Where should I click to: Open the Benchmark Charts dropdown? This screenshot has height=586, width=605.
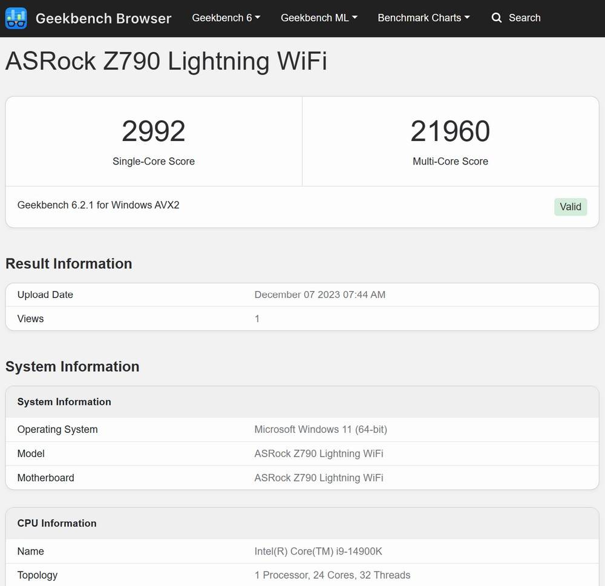coord(423,18)
